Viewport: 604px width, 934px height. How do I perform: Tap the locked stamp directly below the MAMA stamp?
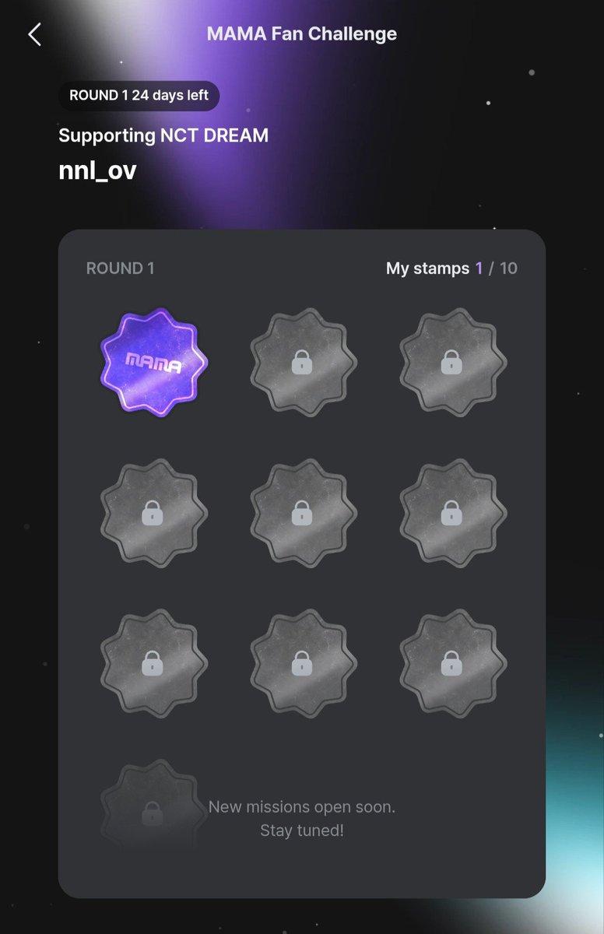pyautogui.click(x=154, y=512)
